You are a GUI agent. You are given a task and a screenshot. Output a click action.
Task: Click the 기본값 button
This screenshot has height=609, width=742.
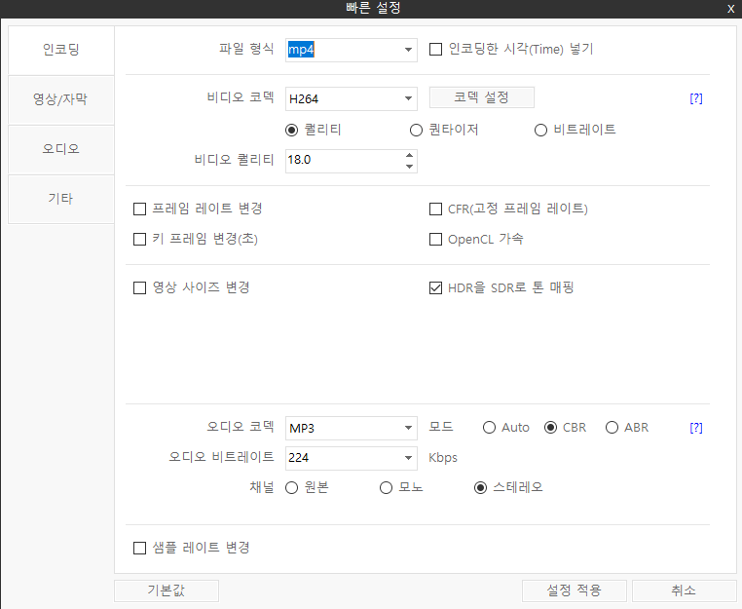pos(167,590)
